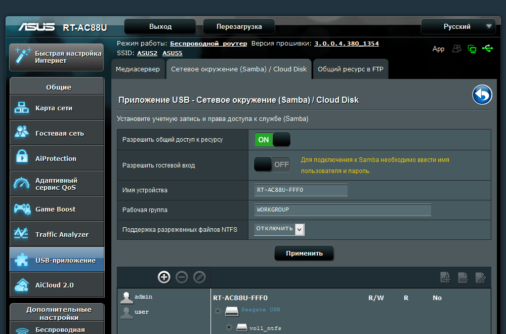Select the admin user avatar icon
The image size is (506, 334).
click(126, 298)
